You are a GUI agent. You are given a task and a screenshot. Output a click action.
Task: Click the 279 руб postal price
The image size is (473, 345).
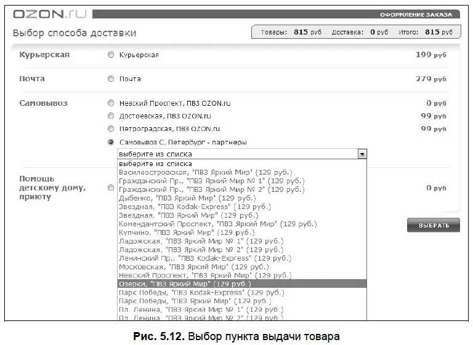point(431,79)
